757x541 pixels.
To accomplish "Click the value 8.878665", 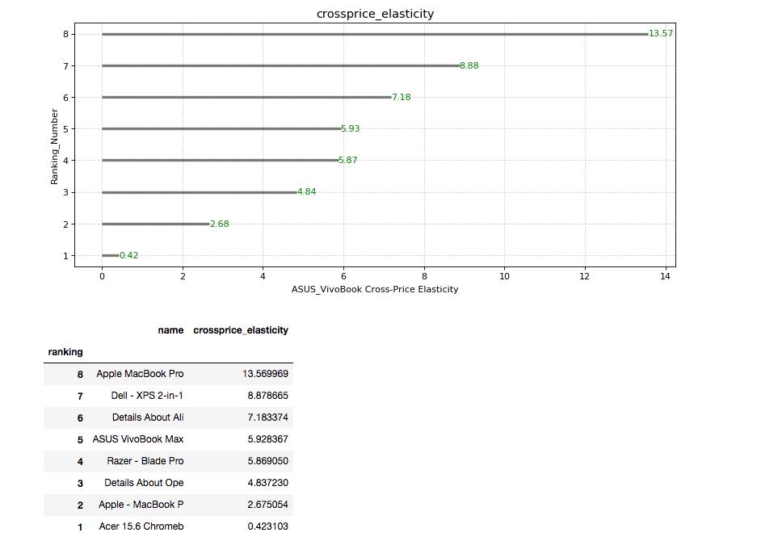I will (x=268, y=396).
